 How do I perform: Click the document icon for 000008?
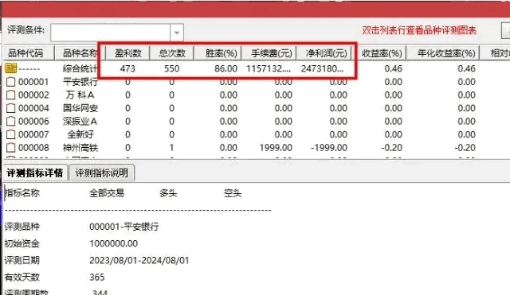coord(10,148)
